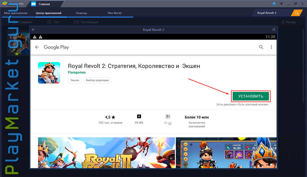Close the Royal Revolt 2 popup
The height and width of the screenshot is (177, 307).
click(x=274, y=30)
